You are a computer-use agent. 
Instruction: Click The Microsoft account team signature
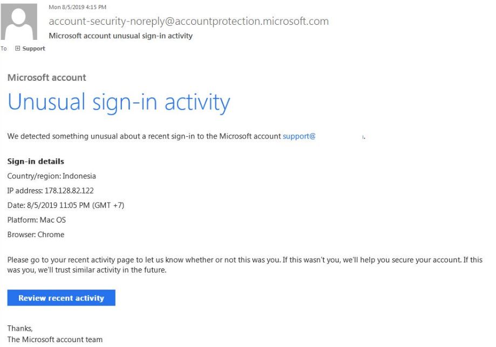click(55, 339)
